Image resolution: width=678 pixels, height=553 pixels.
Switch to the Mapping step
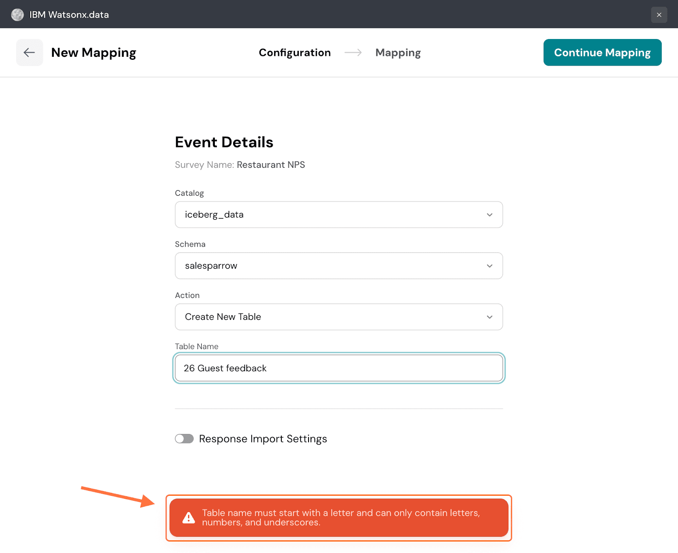(398, 53)
